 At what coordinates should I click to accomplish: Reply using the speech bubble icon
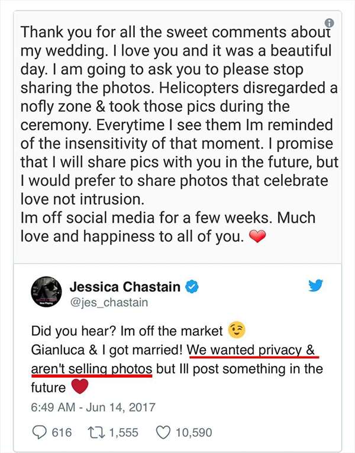click(39, 433)
